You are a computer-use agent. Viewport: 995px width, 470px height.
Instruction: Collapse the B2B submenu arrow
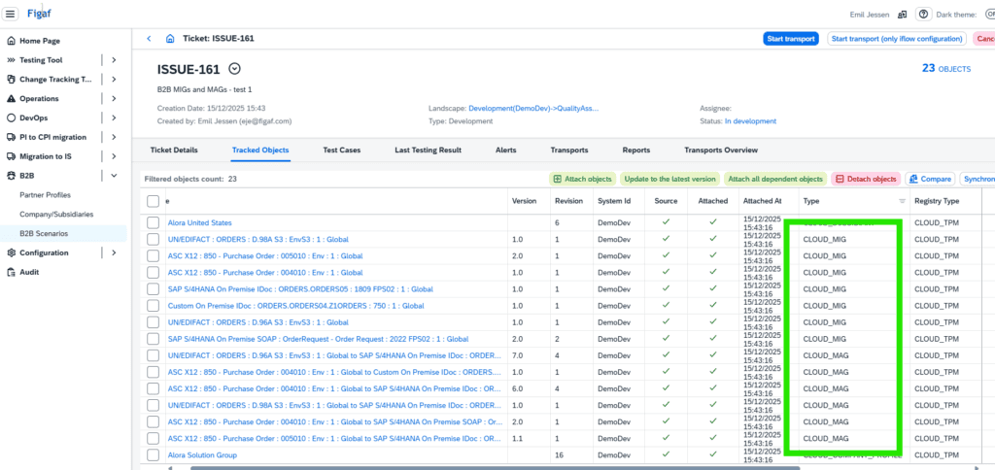[114, 176]
